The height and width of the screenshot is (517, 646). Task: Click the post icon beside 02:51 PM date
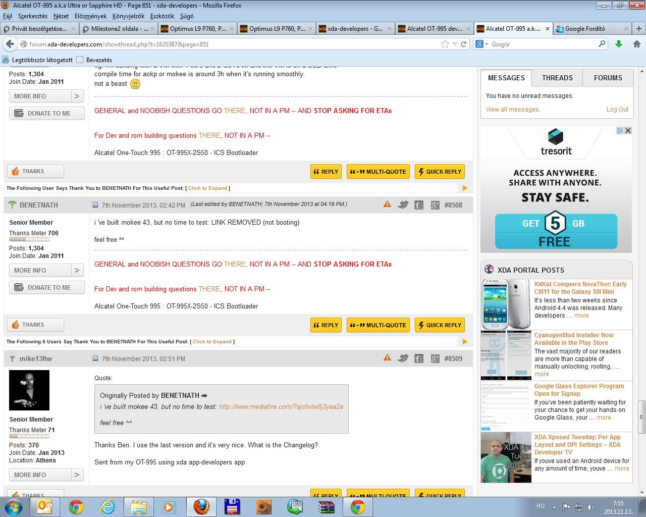point(95,358)
